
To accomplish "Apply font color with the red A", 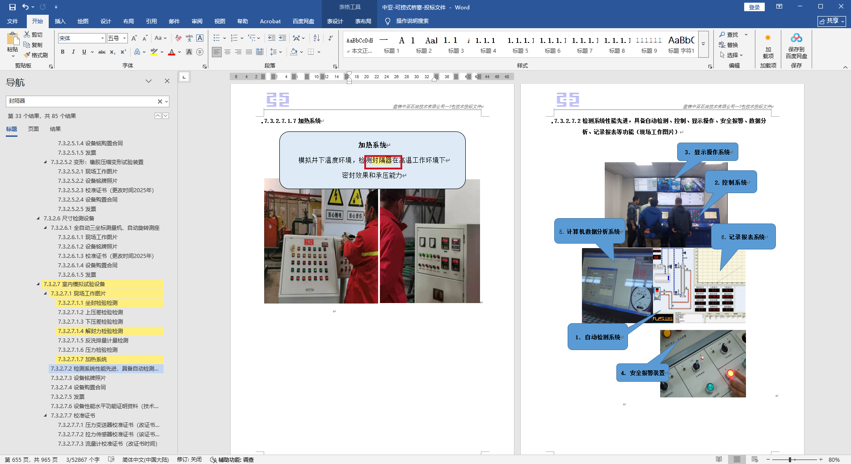I will pyautogui.click(x=172, y=52).
